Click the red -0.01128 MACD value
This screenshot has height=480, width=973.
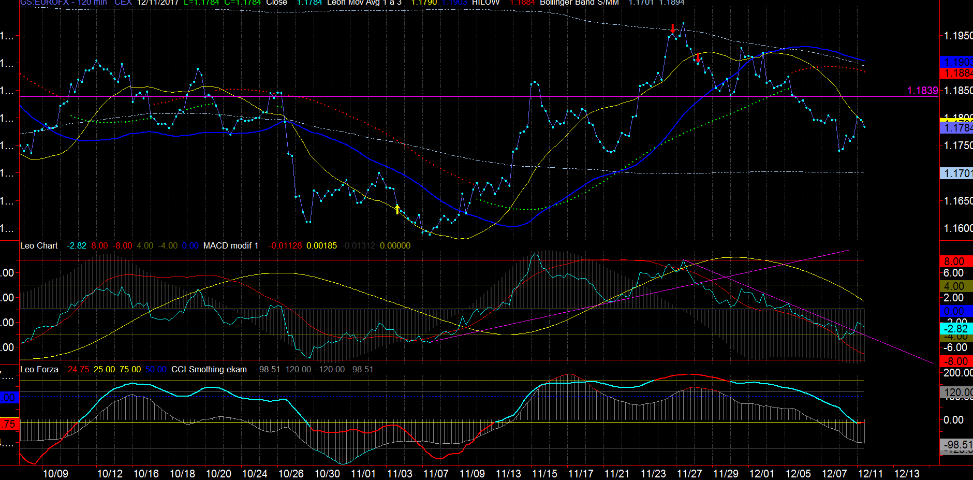click(x=285, y=245)
